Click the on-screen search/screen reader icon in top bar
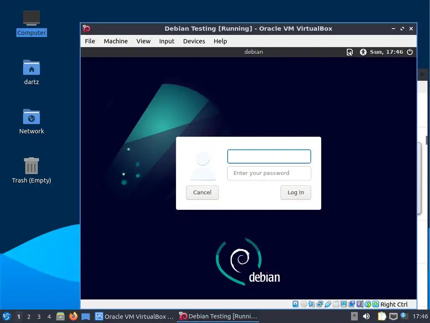The height and width of the screenshot is (323, 430). click(x=350, y=52)
